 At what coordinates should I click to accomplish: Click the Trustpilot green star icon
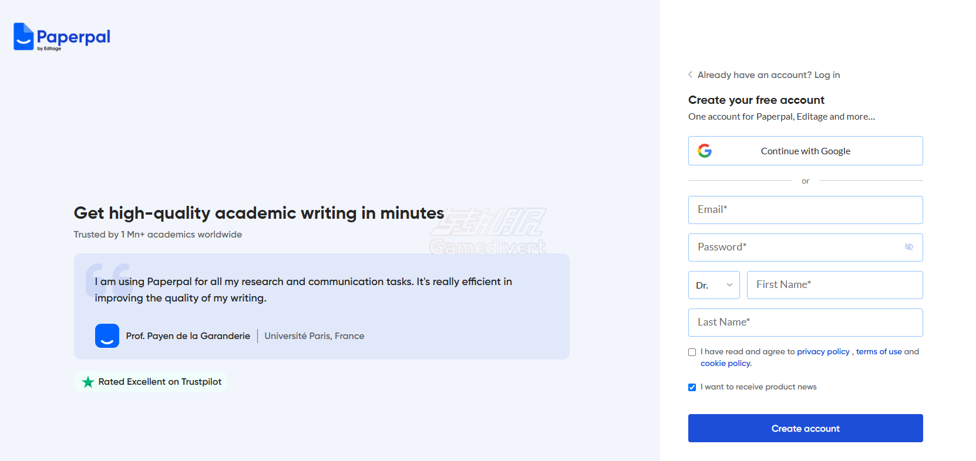point(88,382)
